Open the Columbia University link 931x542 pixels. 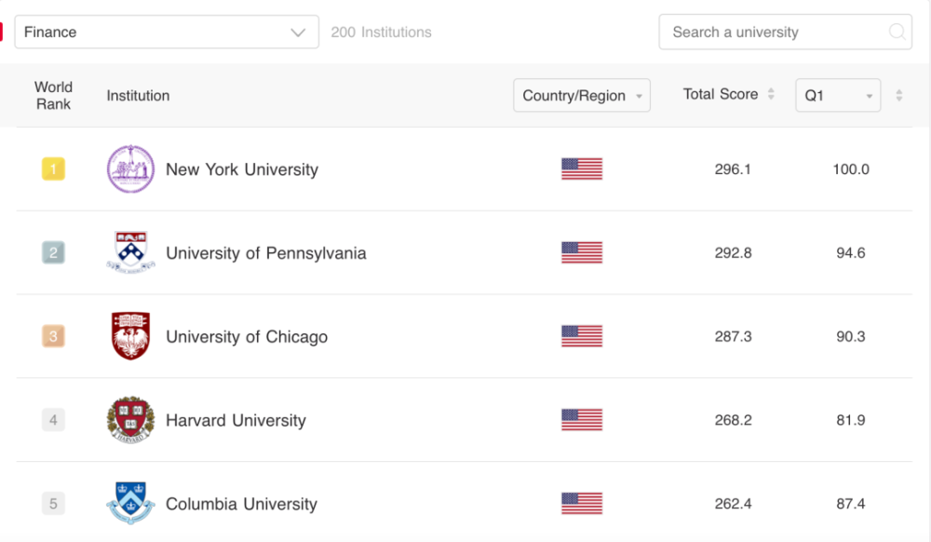point(241,504)
